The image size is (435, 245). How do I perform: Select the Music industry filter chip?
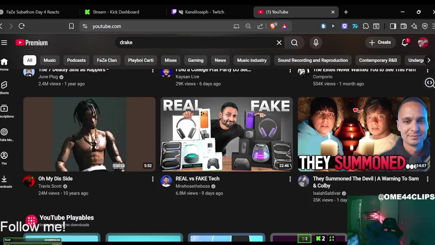pyautogui.click(x=252, y=60)
